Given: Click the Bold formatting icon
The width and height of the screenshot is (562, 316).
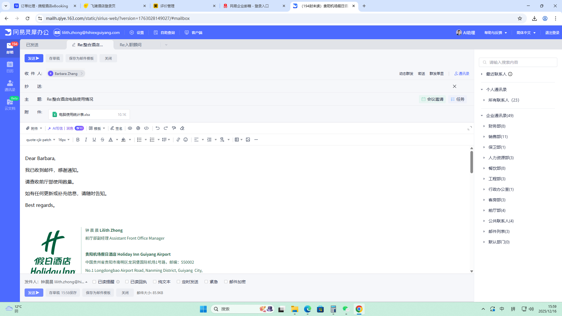Looking at the screenshot, I should pyautogui.click(x=78, y=140).
